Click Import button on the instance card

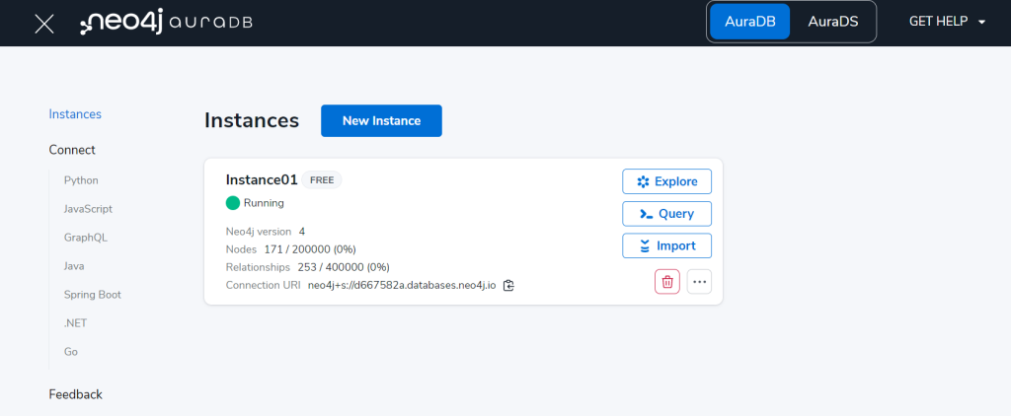tap(666, 245)
